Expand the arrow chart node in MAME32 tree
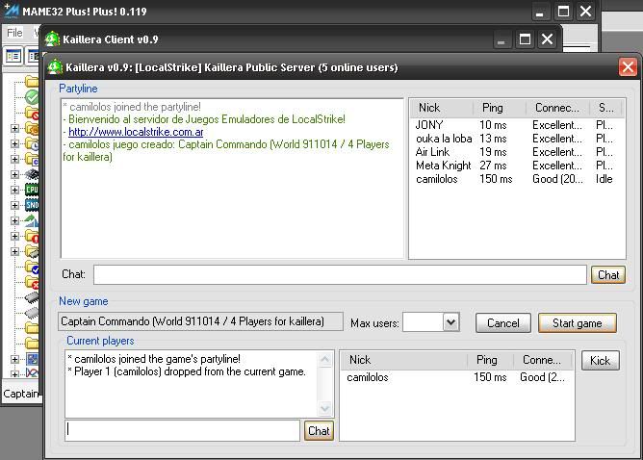 point(14,220)
